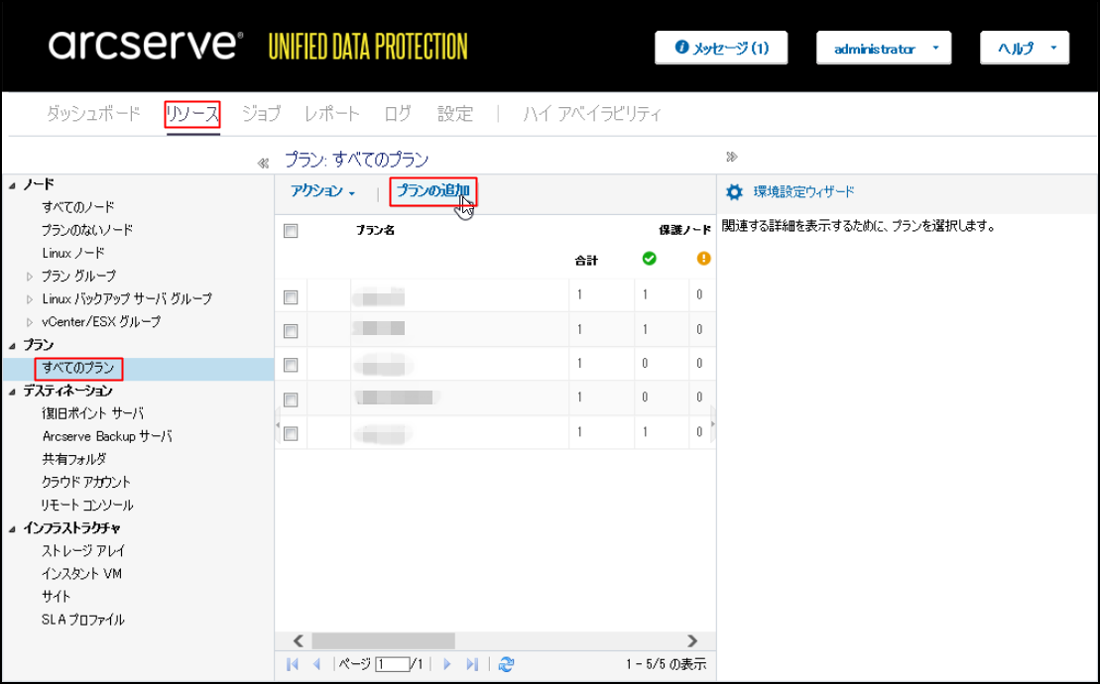Switch to the リソース tab
Screen dimensions: 1100x684
coord(192,114)
